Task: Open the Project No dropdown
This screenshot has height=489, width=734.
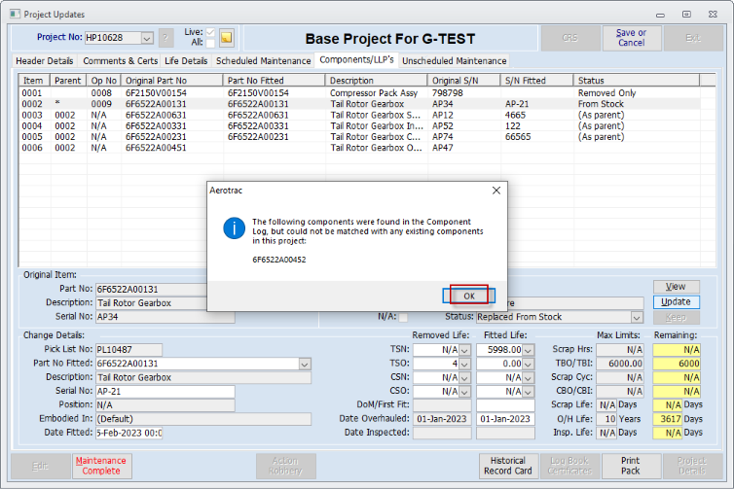Action: [x=147, y=38]
